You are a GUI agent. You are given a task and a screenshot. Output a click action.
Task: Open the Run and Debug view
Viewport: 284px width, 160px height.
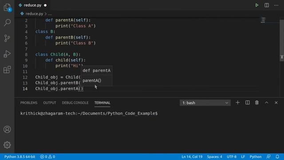[x=7, y=54]
